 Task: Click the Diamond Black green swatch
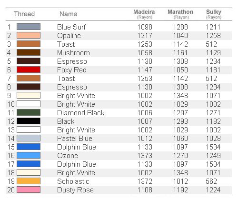29,112
